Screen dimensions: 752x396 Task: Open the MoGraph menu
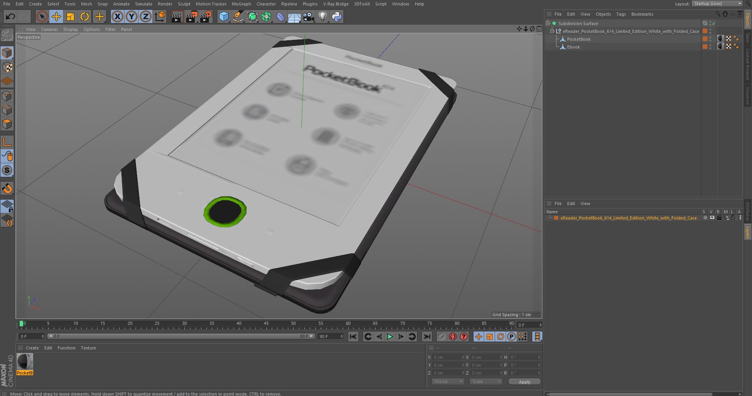[241, 4]
